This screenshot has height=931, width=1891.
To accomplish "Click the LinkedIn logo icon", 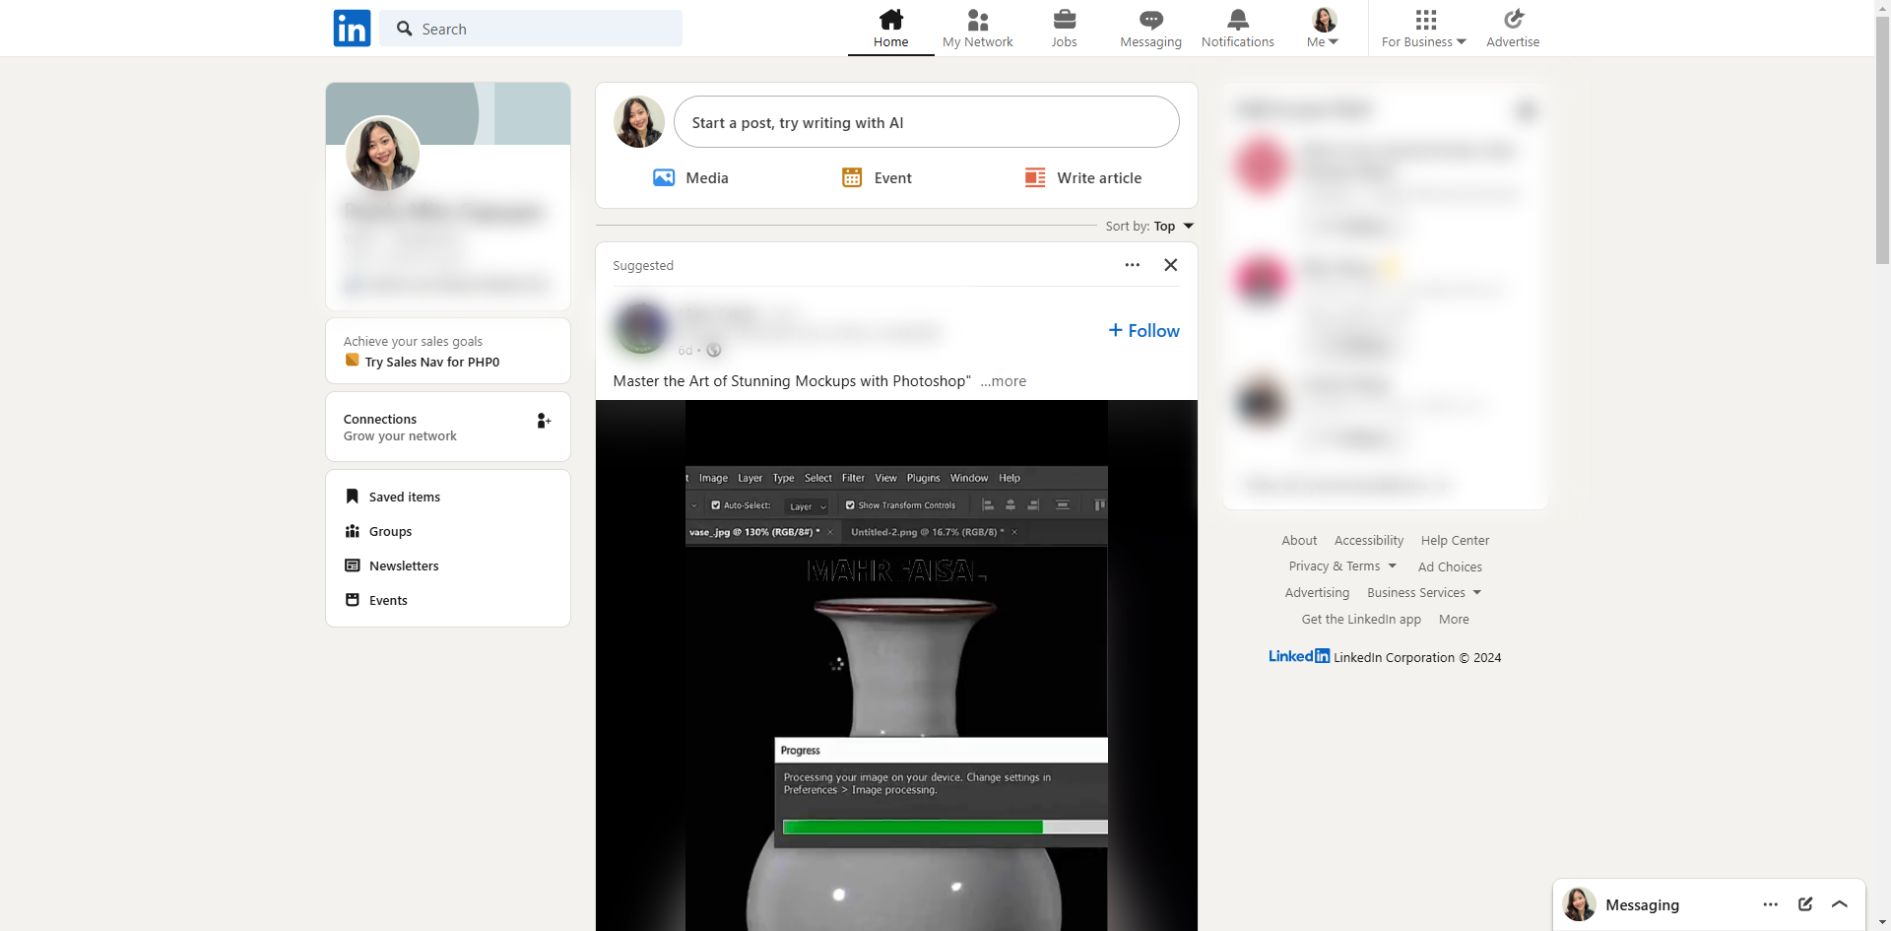I will pyautogui.click(x=352, y=28).
